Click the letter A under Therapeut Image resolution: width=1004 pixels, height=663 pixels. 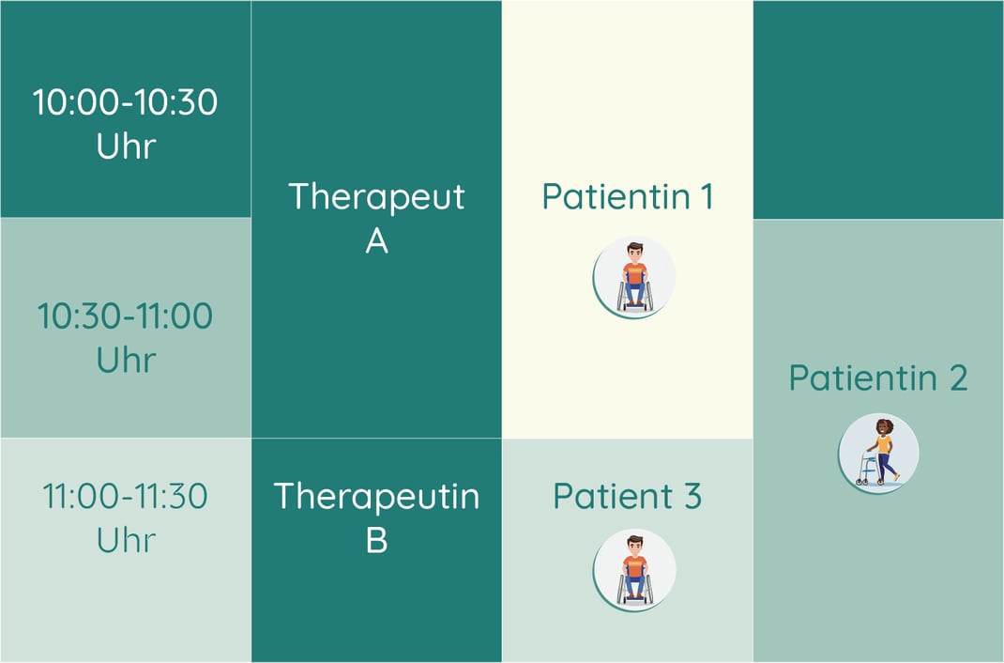tap(376, 241)
